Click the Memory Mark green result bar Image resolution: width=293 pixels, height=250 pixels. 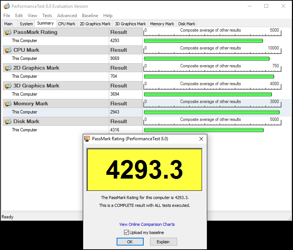[212, 112]
